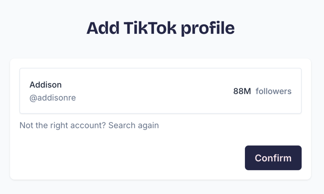The width and height of the screenshot is (324, 194).
Task: Click the Add TikTok profile heading
Action: pyautogui.click(x=161, y=28)
